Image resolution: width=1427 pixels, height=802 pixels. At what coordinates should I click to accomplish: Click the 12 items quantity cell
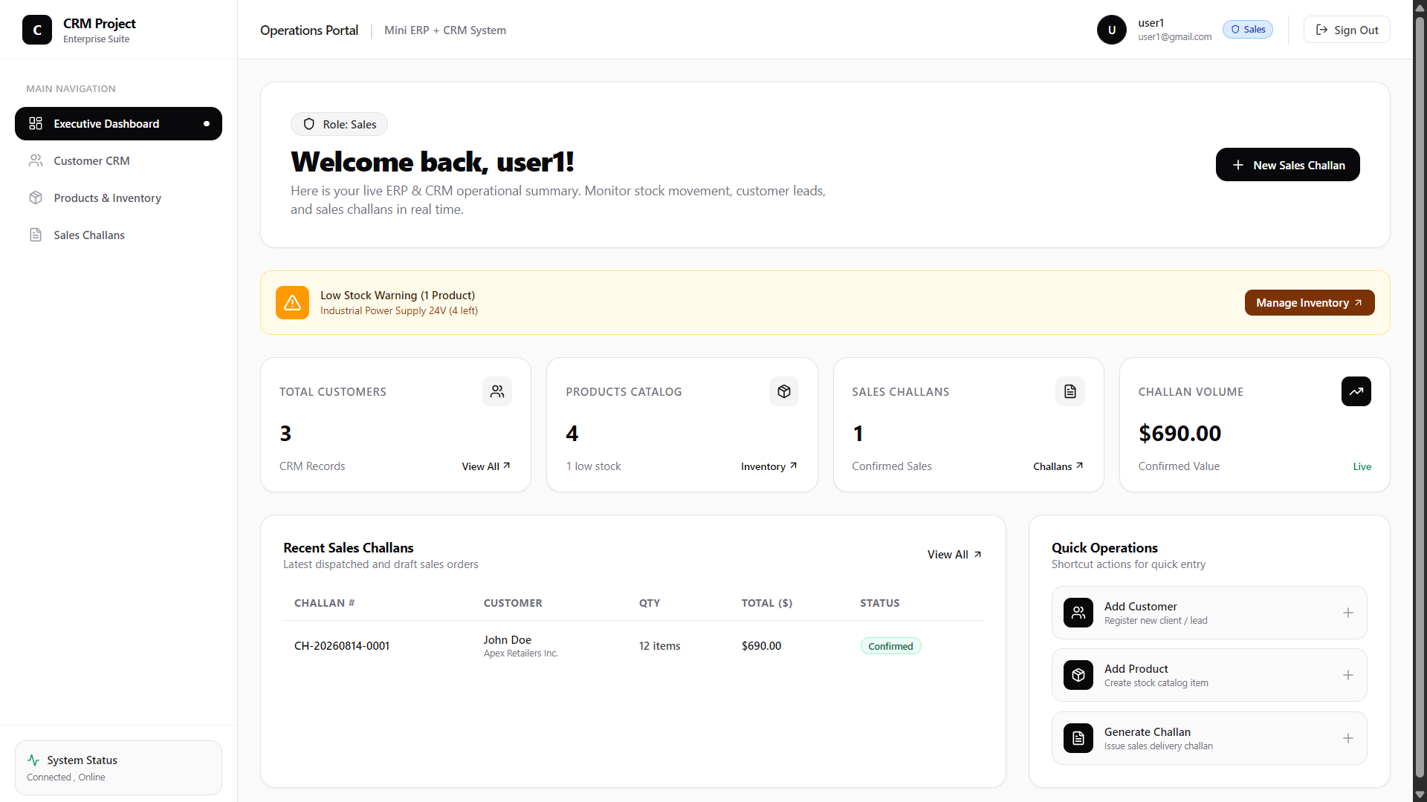tap(660, 646)
